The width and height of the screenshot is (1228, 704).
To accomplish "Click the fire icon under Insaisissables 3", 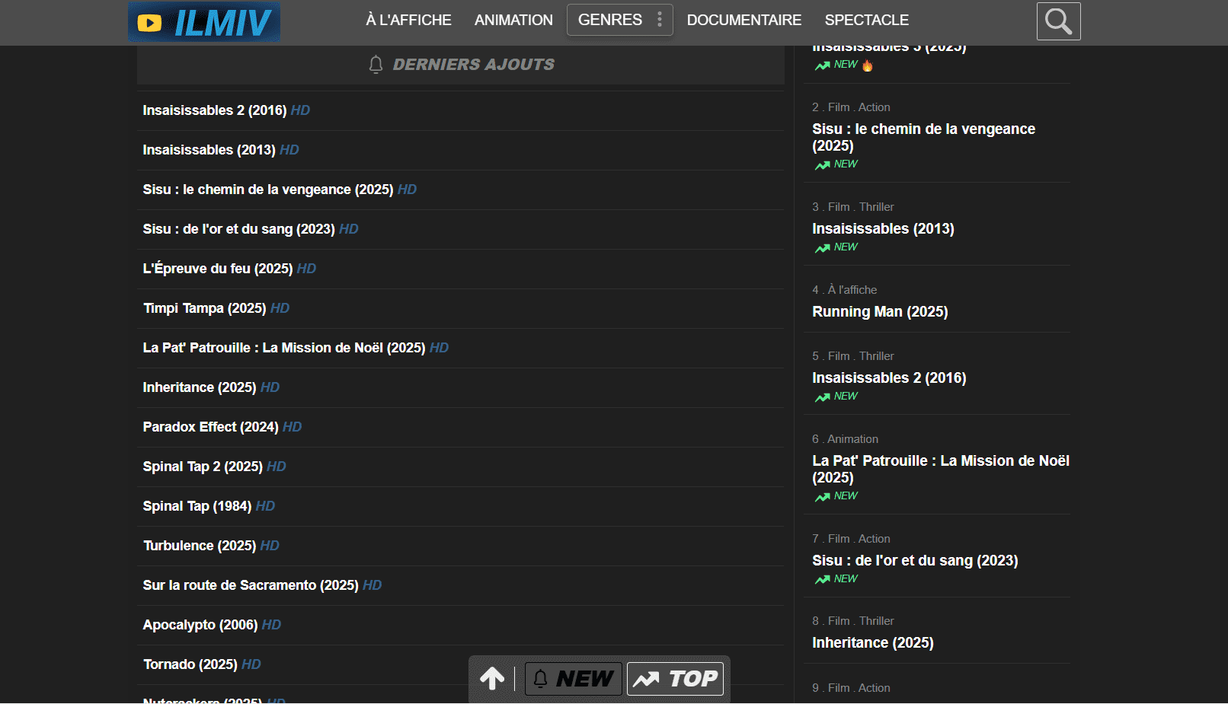I will tap(867, 65).
